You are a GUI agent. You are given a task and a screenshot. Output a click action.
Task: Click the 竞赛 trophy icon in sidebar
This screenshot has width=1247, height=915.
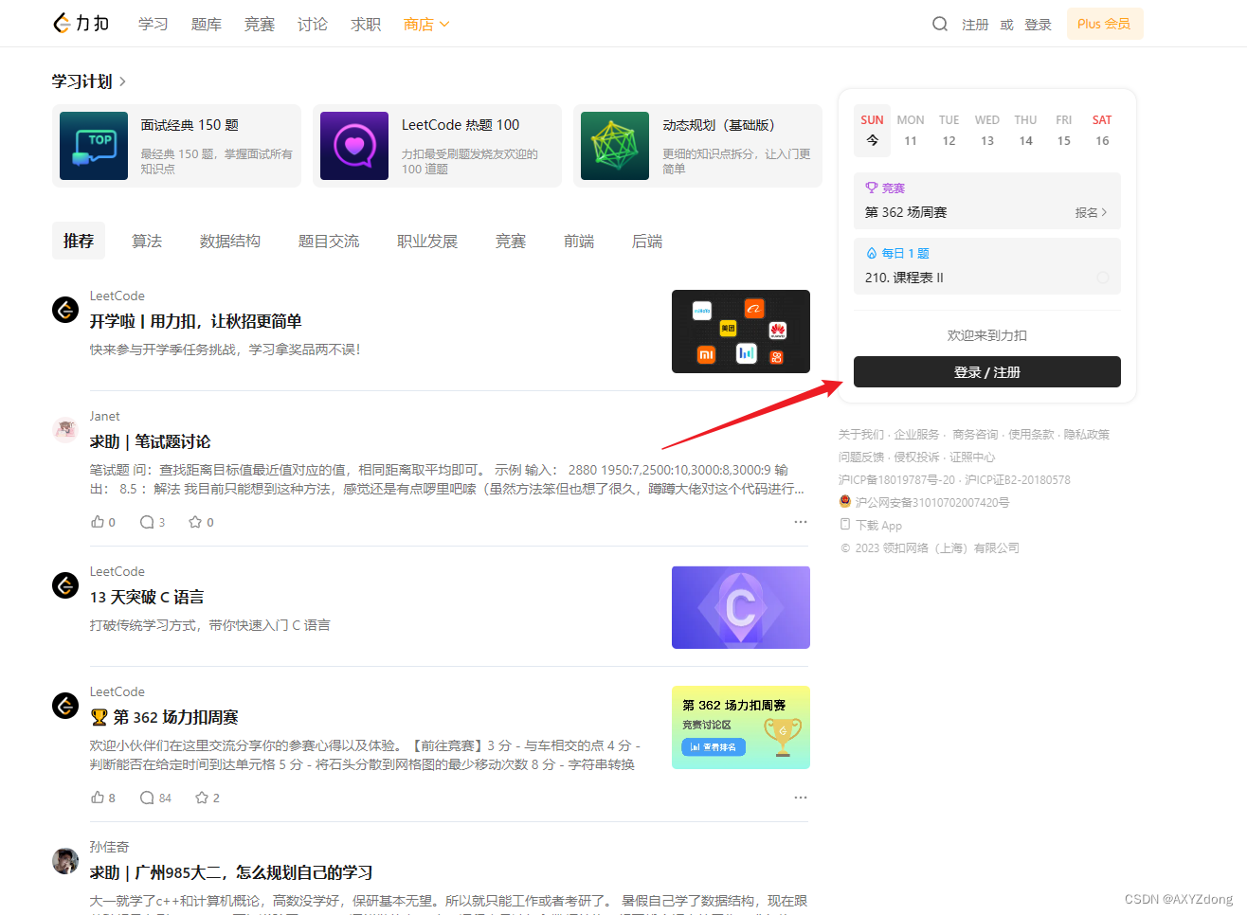[x=872, y=188]
